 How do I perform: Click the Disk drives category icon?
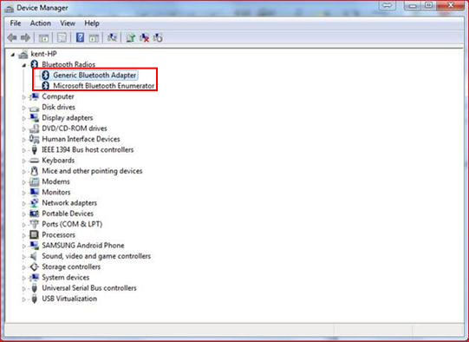(34, 108)
